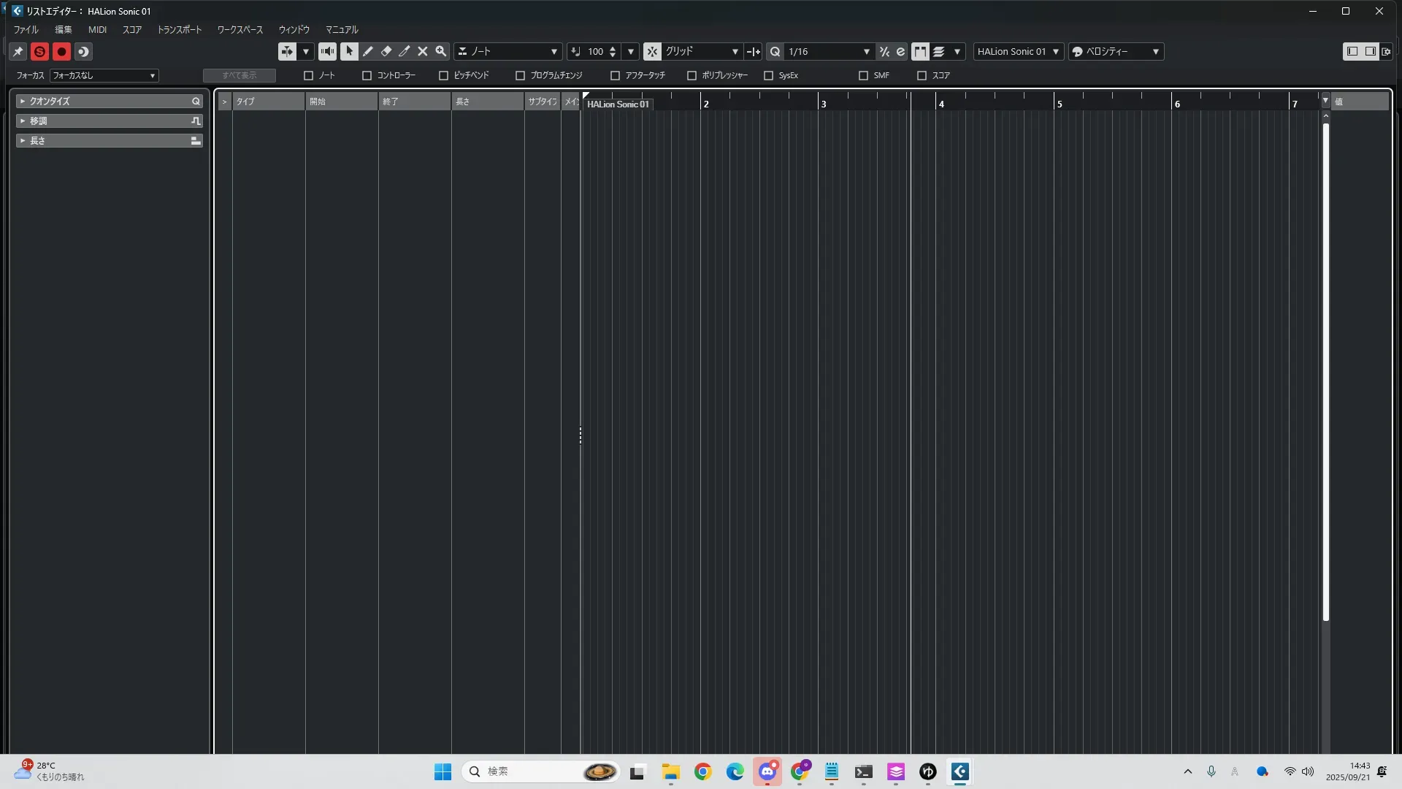Open setup window layout gear icon
The height and width of the screenshot is (789, 1402).
point(1386,51)
